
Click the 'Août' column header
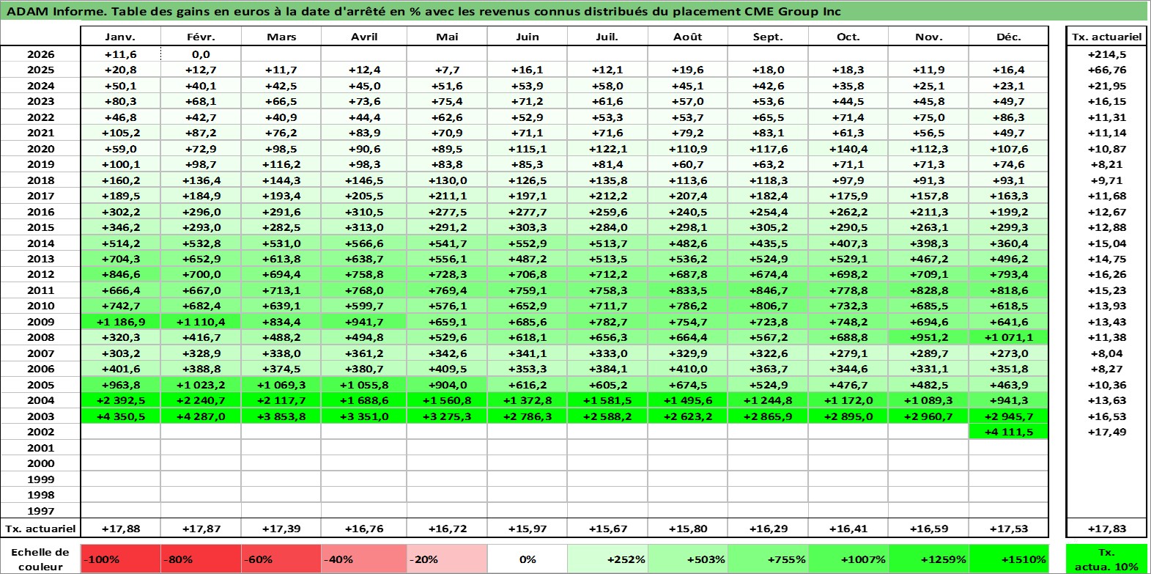coord(687,37)
